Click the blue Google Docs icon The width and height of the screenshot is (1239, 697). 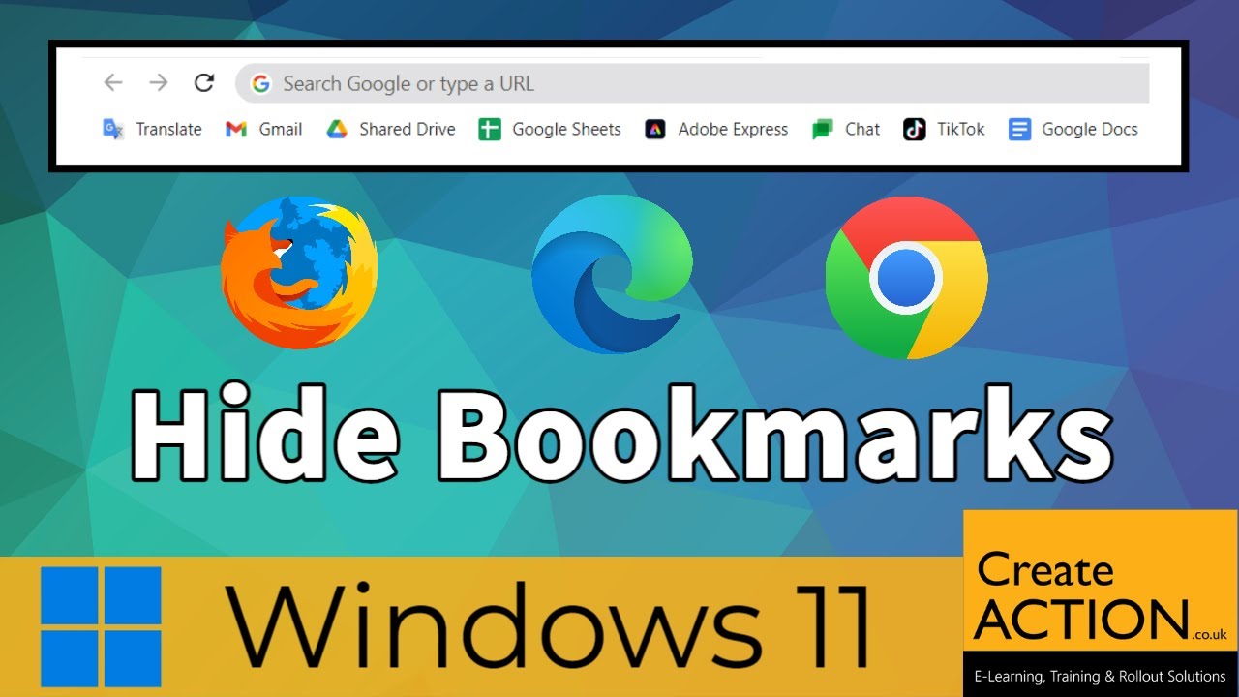pyautogui.click(x=1019, y=130)
